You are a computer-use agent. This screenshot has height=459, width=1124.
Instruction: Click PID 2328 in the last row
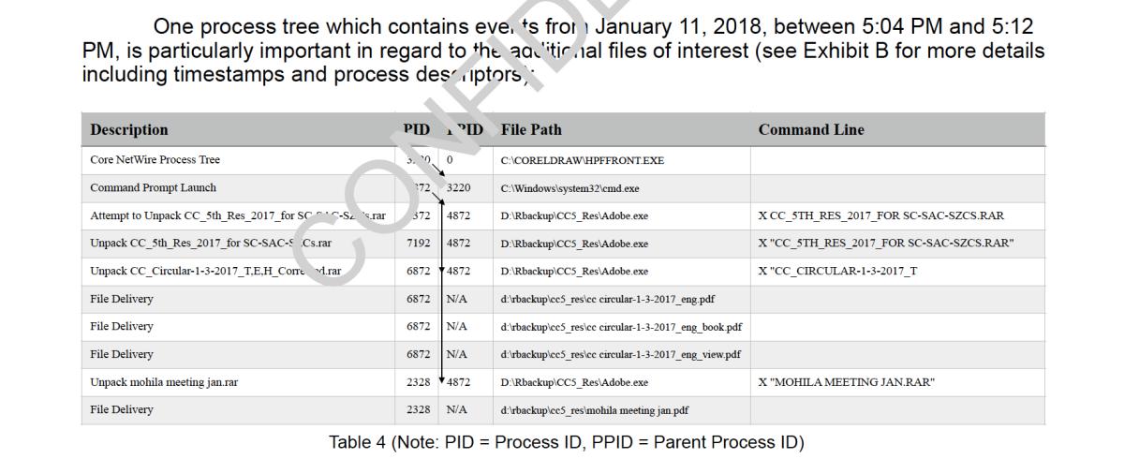[418, 410]
